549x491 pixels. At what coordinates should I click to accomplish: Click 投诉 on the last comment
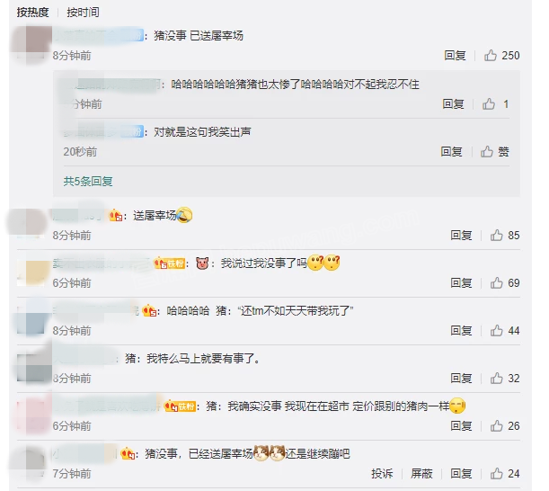point(382,474)
